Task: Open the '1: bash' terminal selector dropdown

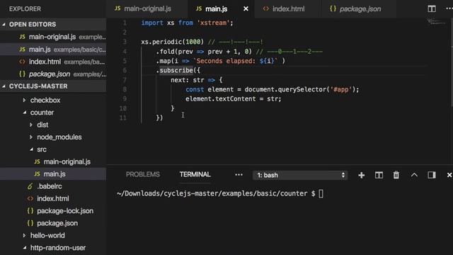Action: click(x=300, y=175)
